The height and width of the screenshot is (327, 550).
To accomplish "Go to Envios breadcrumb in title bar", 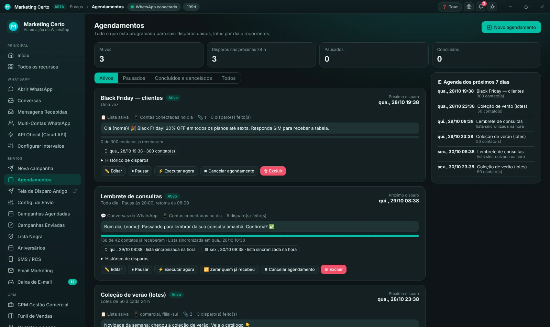I will (x=76, y=7).
